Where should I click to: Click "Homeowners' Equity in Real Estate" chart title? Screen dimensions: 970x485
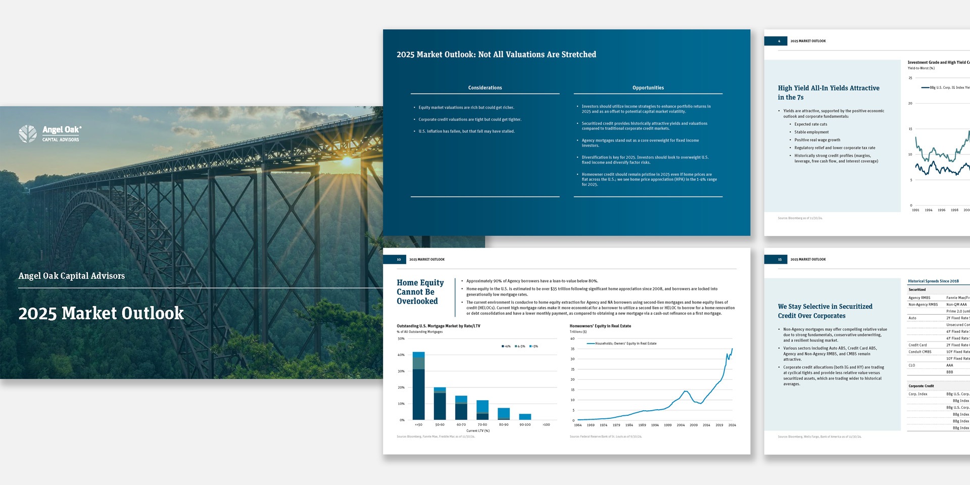coord(600,326)
